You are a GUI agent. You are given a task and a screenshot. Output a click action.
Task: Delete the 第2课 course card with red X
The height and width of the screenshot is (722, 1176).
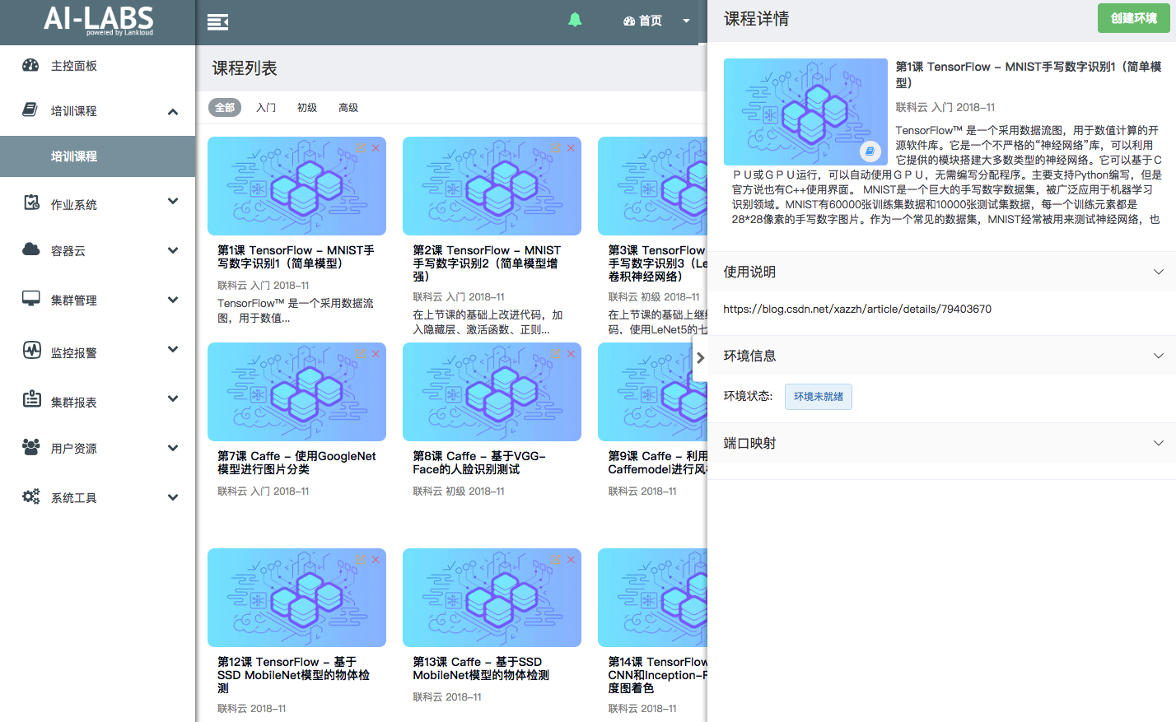click(571, 148)
